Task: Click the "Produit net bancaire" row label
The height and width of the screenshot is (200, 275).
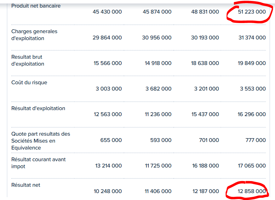Action: (x=36, y=6)
